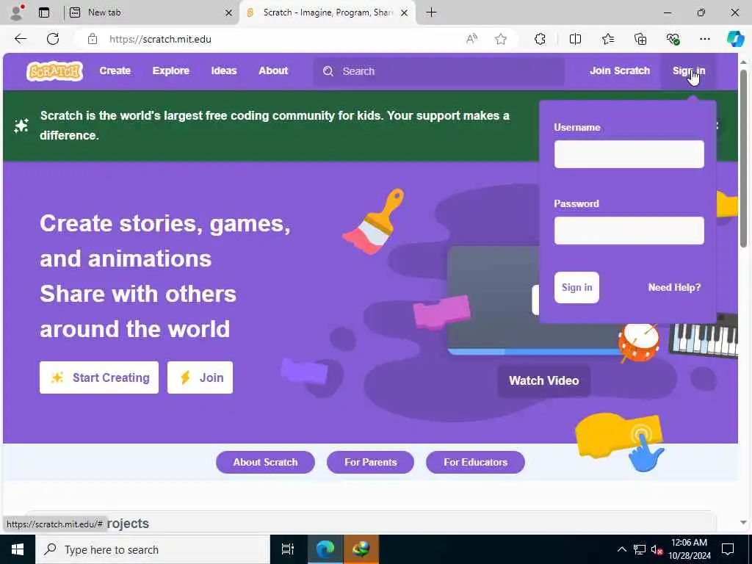
Task: Select the Scratch browser tab
Action: tap(328, 12)
